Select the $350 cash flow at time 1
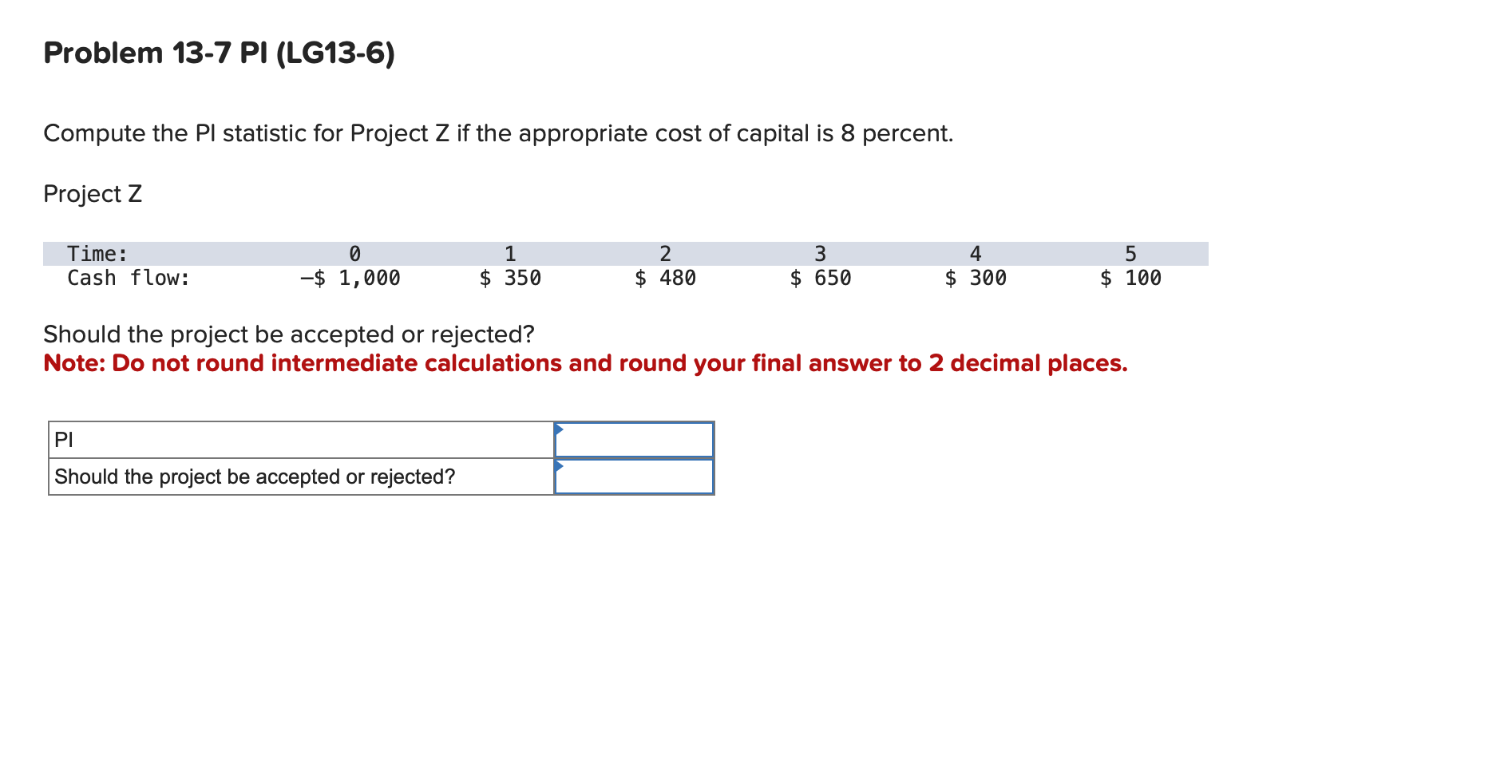The width and height of the screenshot is (1508, 783). tap(510, 278)
